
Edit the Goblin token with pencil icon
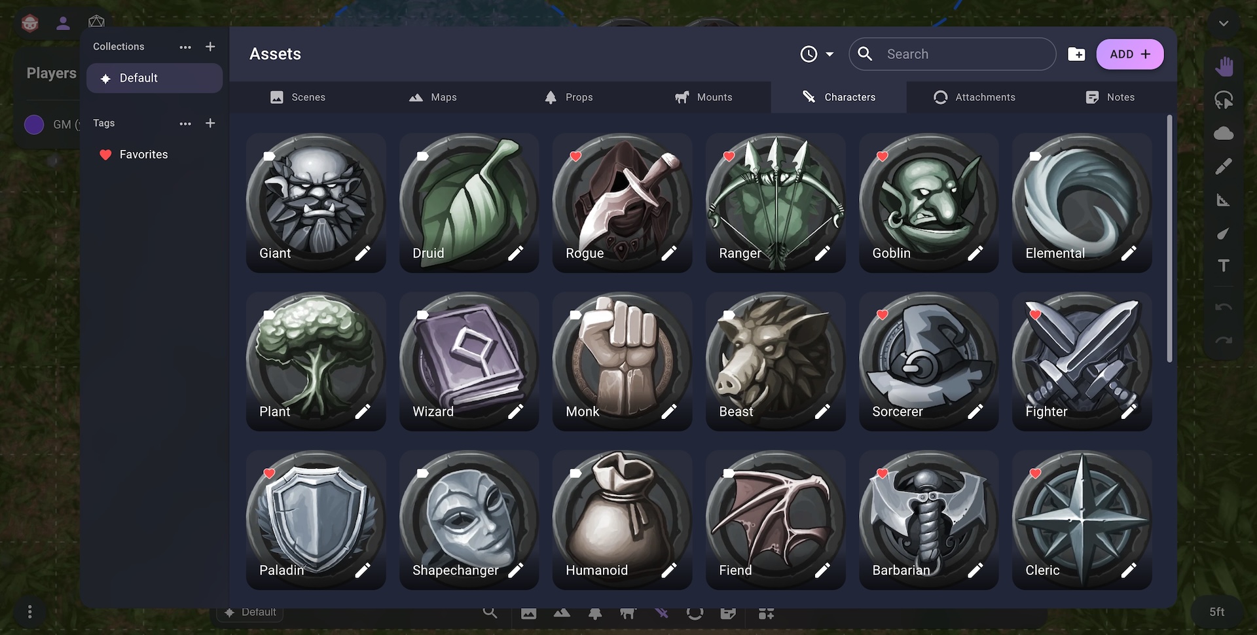975,253
